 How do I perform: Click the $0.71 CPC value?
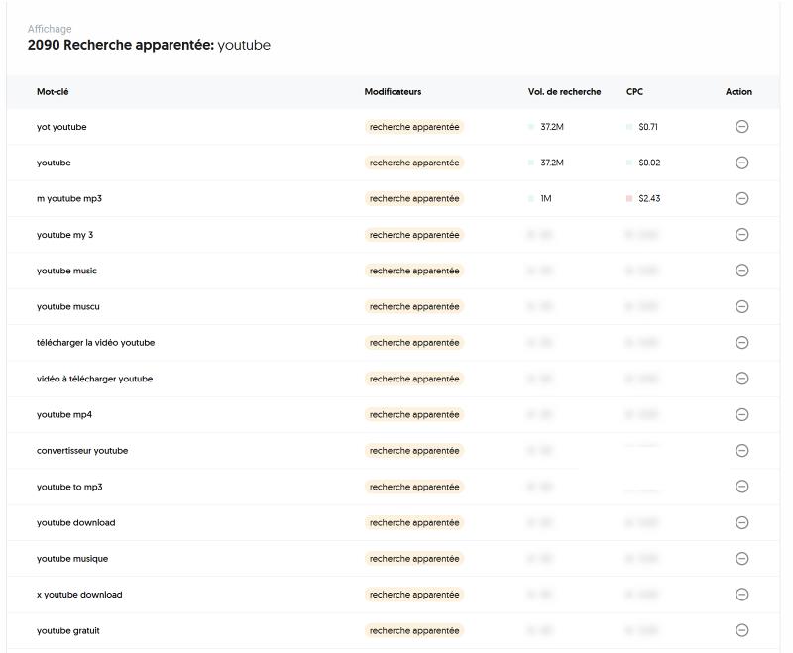[648, 127]
